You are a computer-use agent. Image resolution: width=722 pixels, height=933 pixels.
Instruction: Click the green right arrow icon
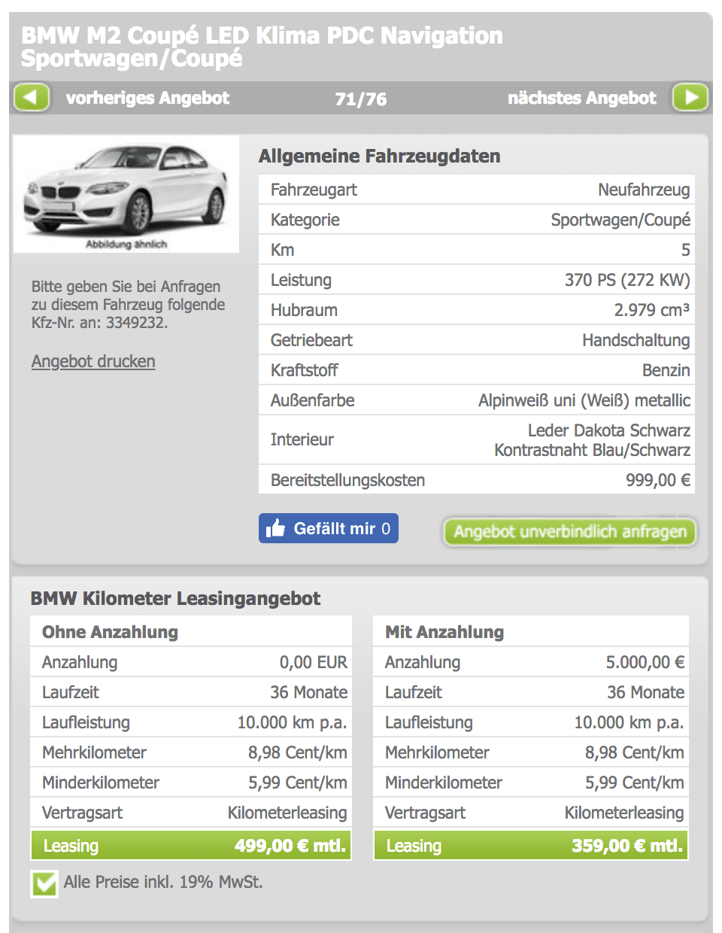tap(690, 98)
